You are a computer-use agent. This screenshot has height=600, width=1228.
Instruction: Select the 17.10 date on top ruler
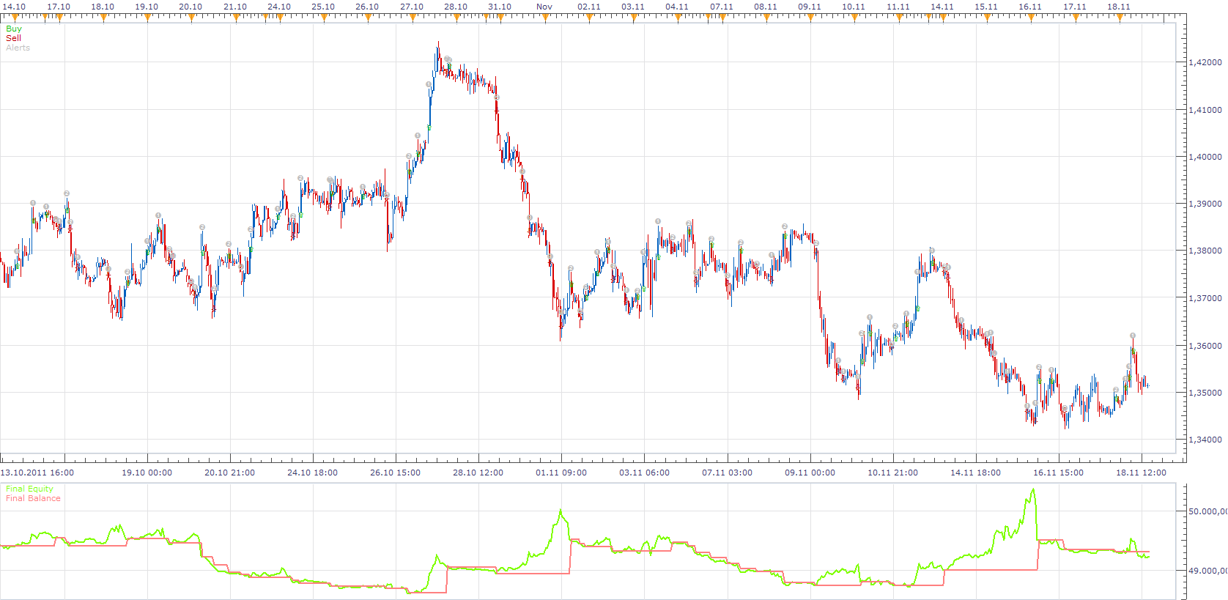(59, 7)
